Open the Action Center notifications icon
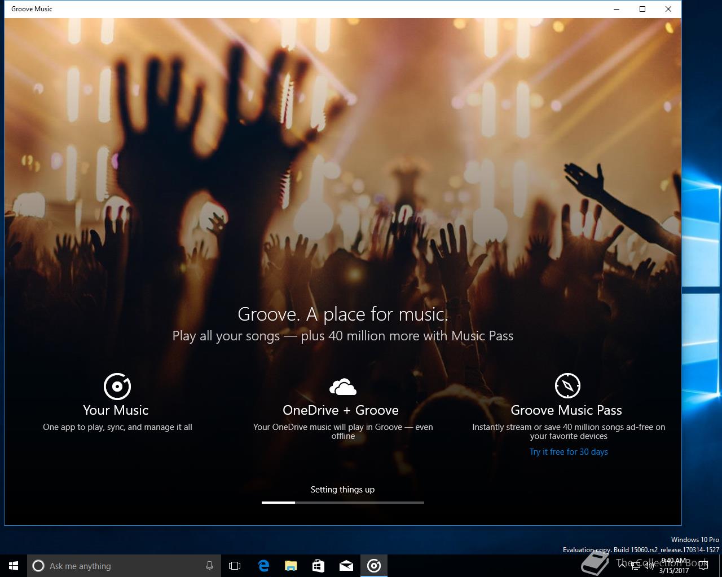722x577 pixels. [703, 566]
